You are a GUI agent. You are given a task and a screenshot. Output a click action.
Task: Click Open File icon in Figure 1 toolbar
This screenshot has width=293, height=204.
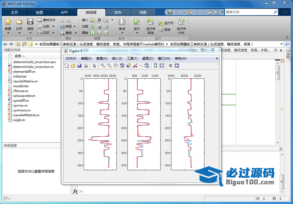(x=73, y=65)
